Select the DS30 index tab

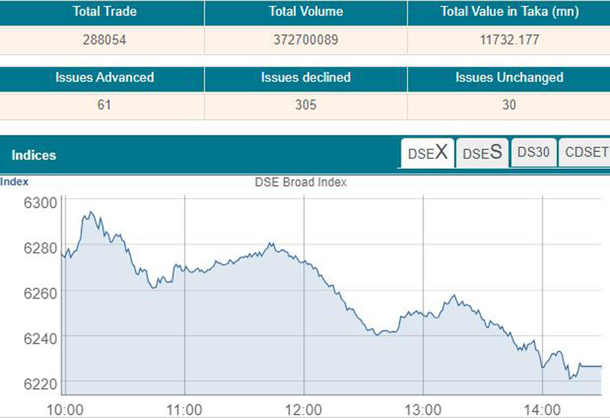point(533,152)
